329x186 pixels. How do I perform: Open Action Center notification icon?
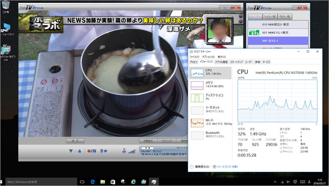[x=295, y=182]
